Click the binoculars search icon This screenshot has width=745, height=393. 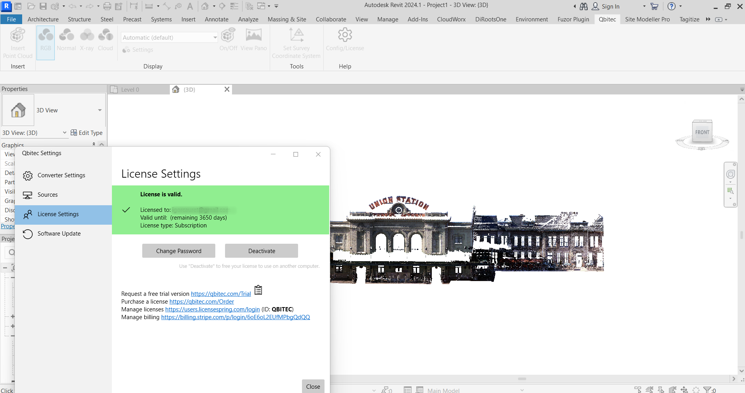coord(584,6)
